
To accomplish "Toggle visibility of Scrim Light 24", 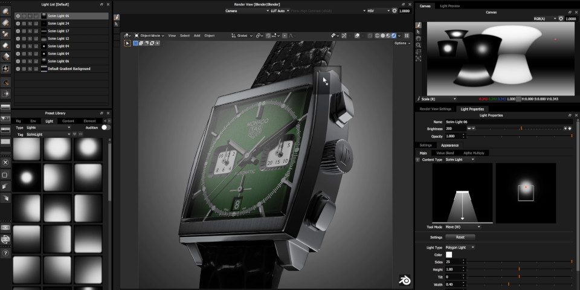I will coord(18,24).
